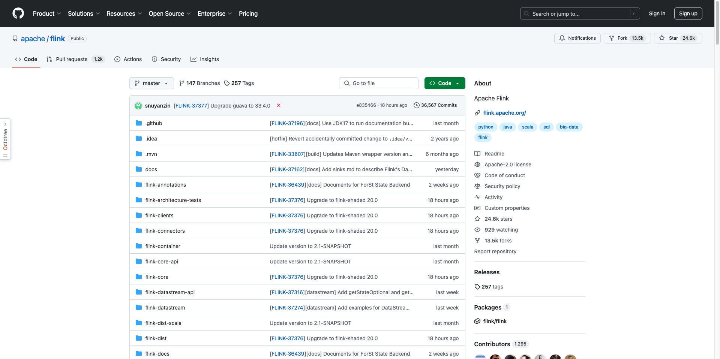Select the sql topic tag

tap(546, 127)
